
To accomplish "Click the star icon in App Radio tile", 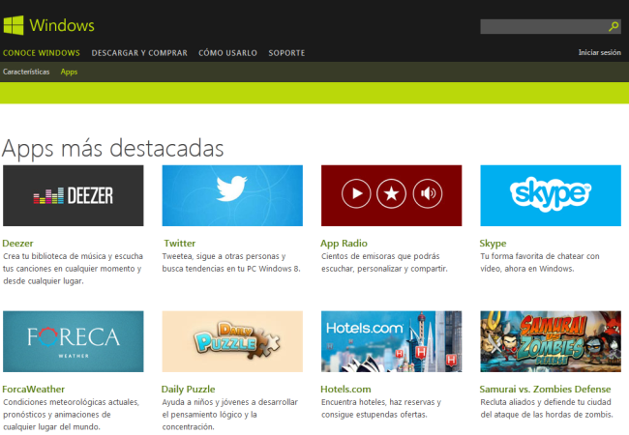I will (391, 193).
